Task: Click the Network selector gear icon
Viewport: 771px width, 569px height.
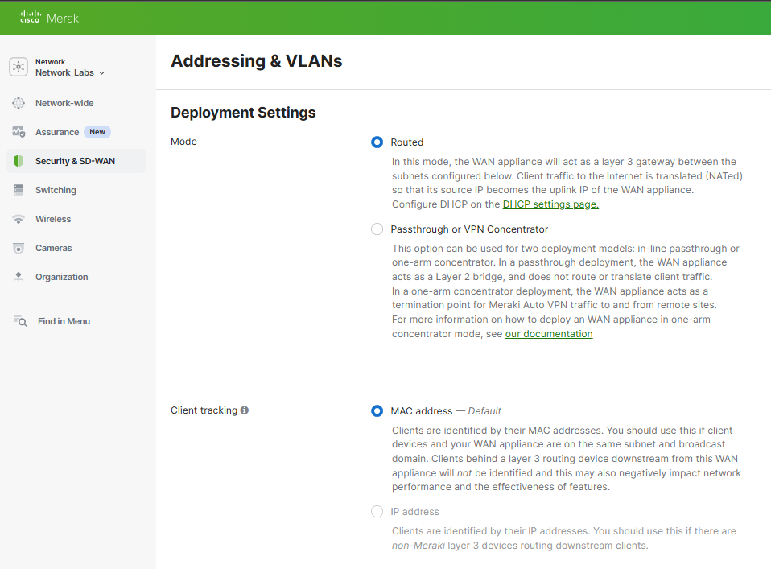Action: click(19, 66)
